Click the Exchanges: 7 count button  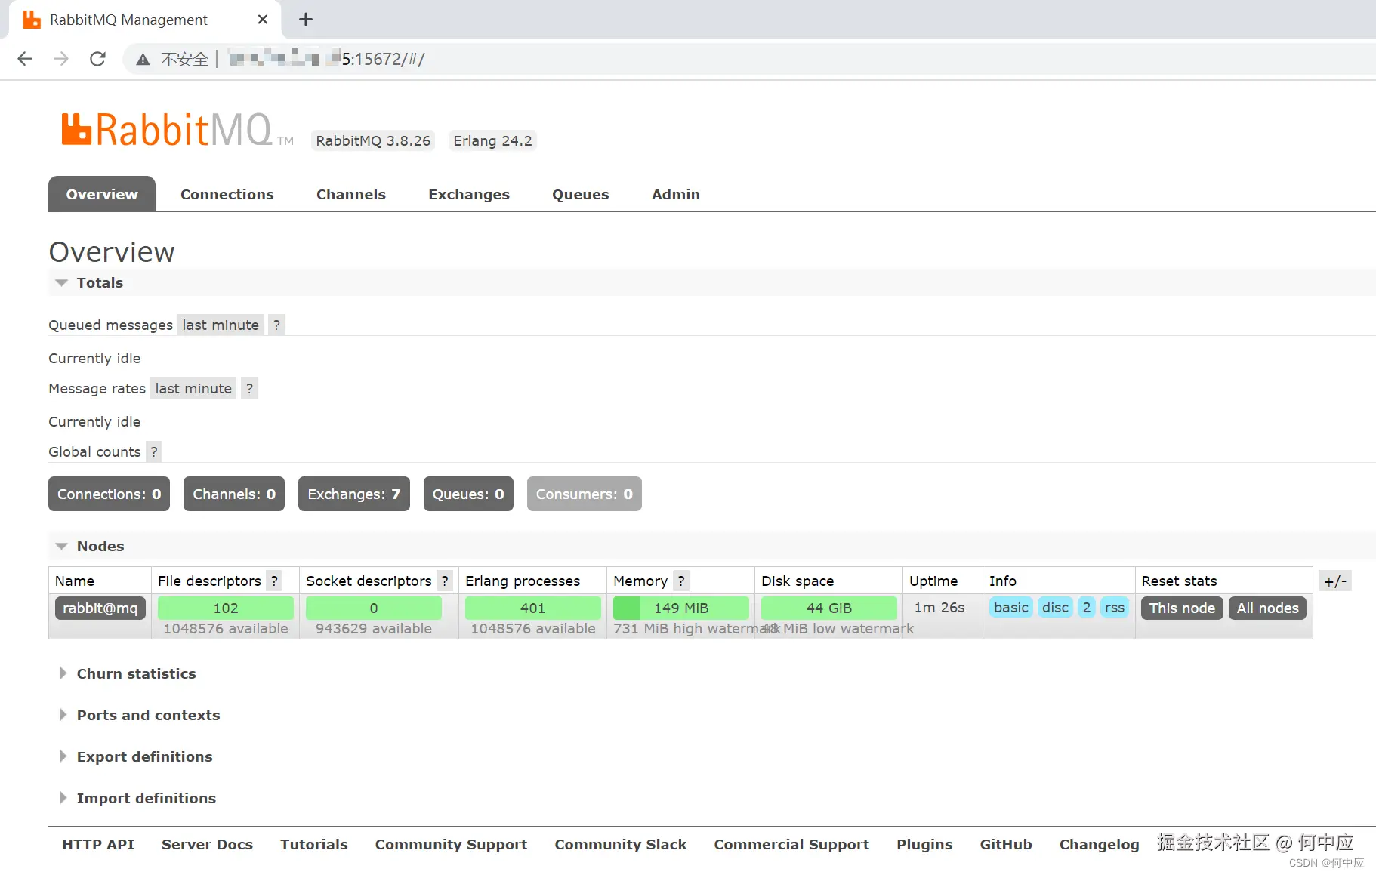354,494
